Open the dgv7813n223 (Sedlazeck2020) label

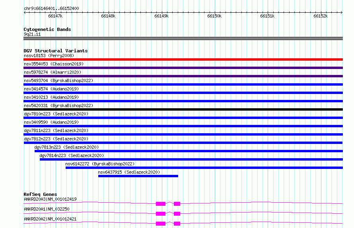[66, 147]
